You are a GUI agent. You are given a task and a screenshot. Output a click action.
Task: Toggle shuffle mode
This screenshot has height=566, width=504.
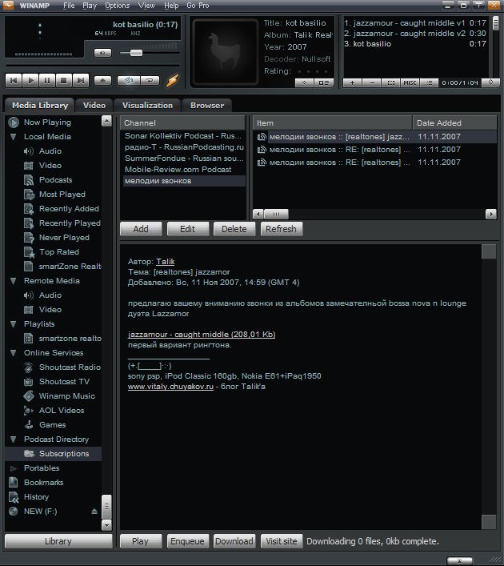[x=129, y=80]
